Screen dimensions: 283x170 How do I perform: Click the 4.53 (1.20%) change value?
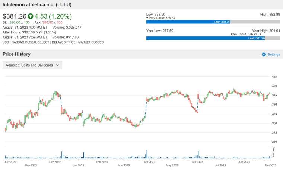[53, 16]
